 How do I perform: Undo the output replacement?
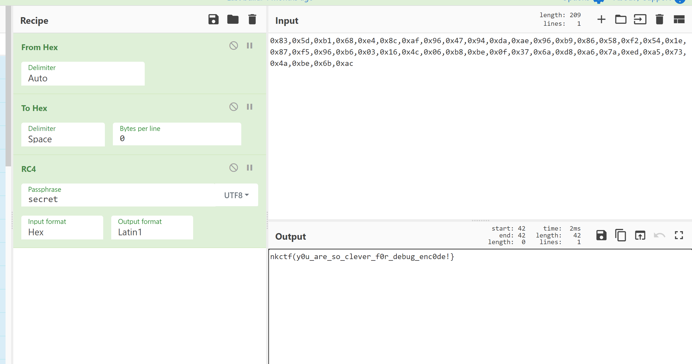(659, 235)
